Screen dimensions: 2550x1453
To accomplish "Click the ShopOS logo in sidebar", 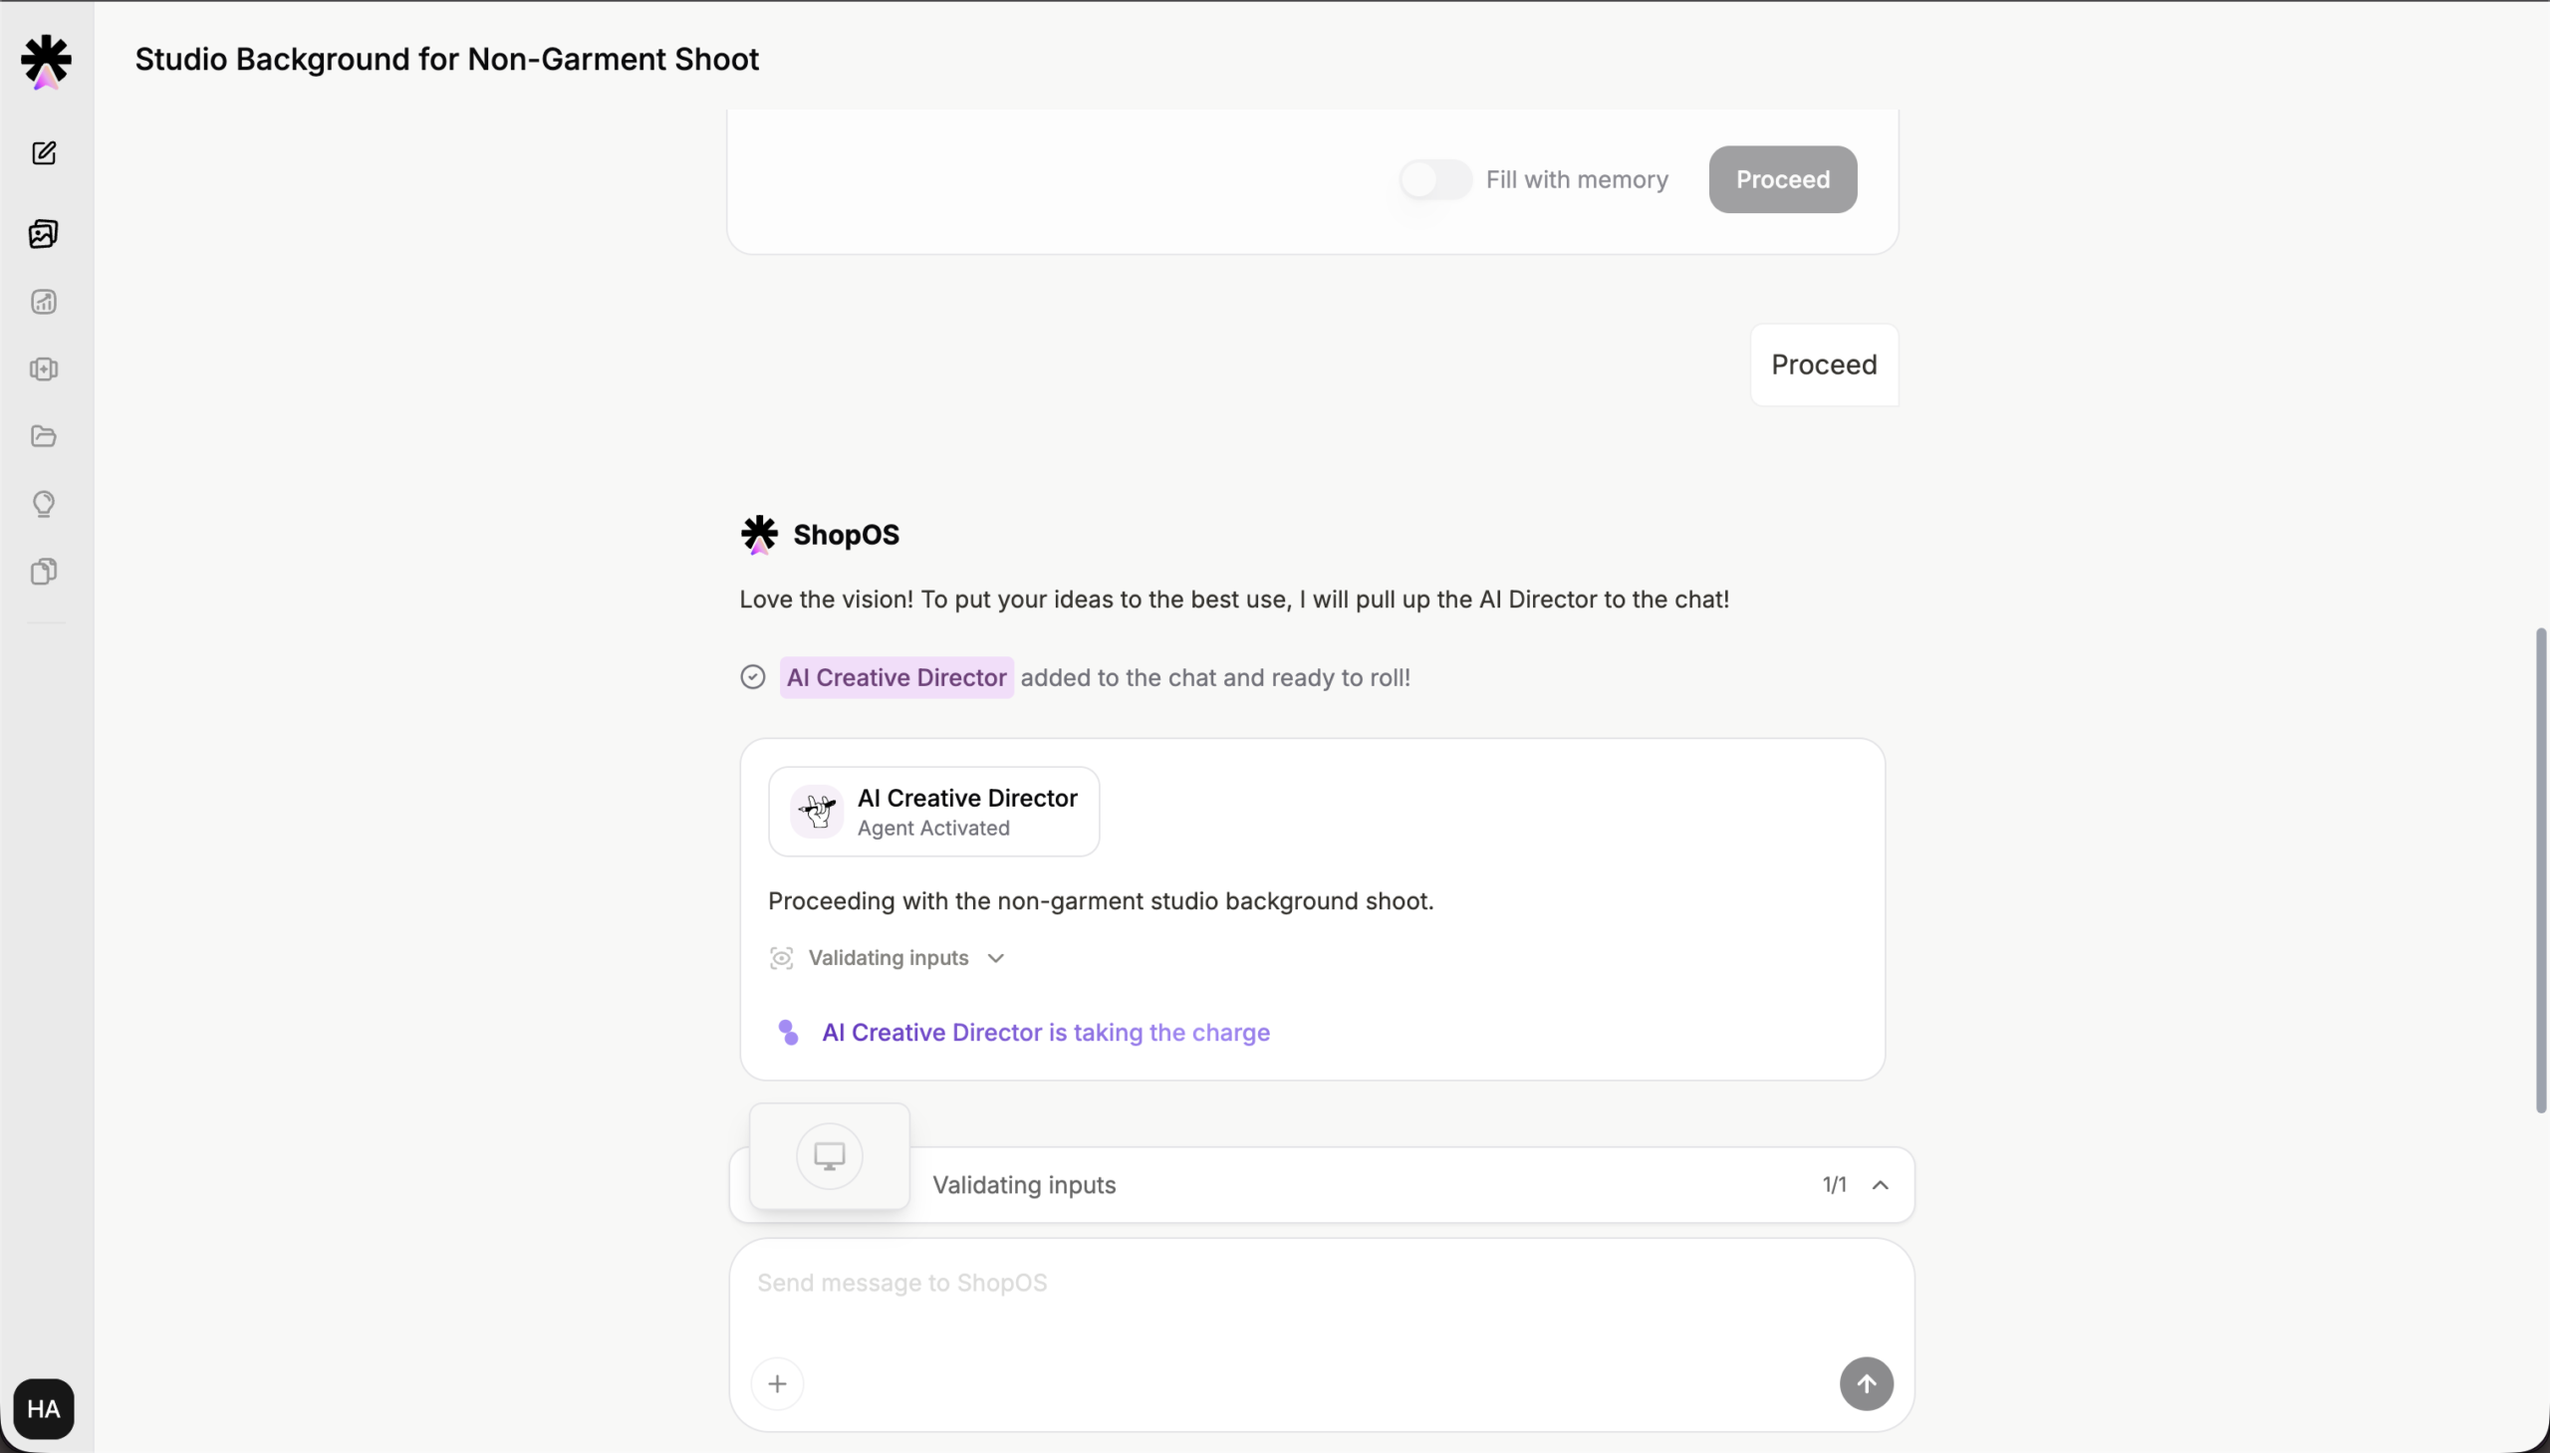I will coord(46,61).
